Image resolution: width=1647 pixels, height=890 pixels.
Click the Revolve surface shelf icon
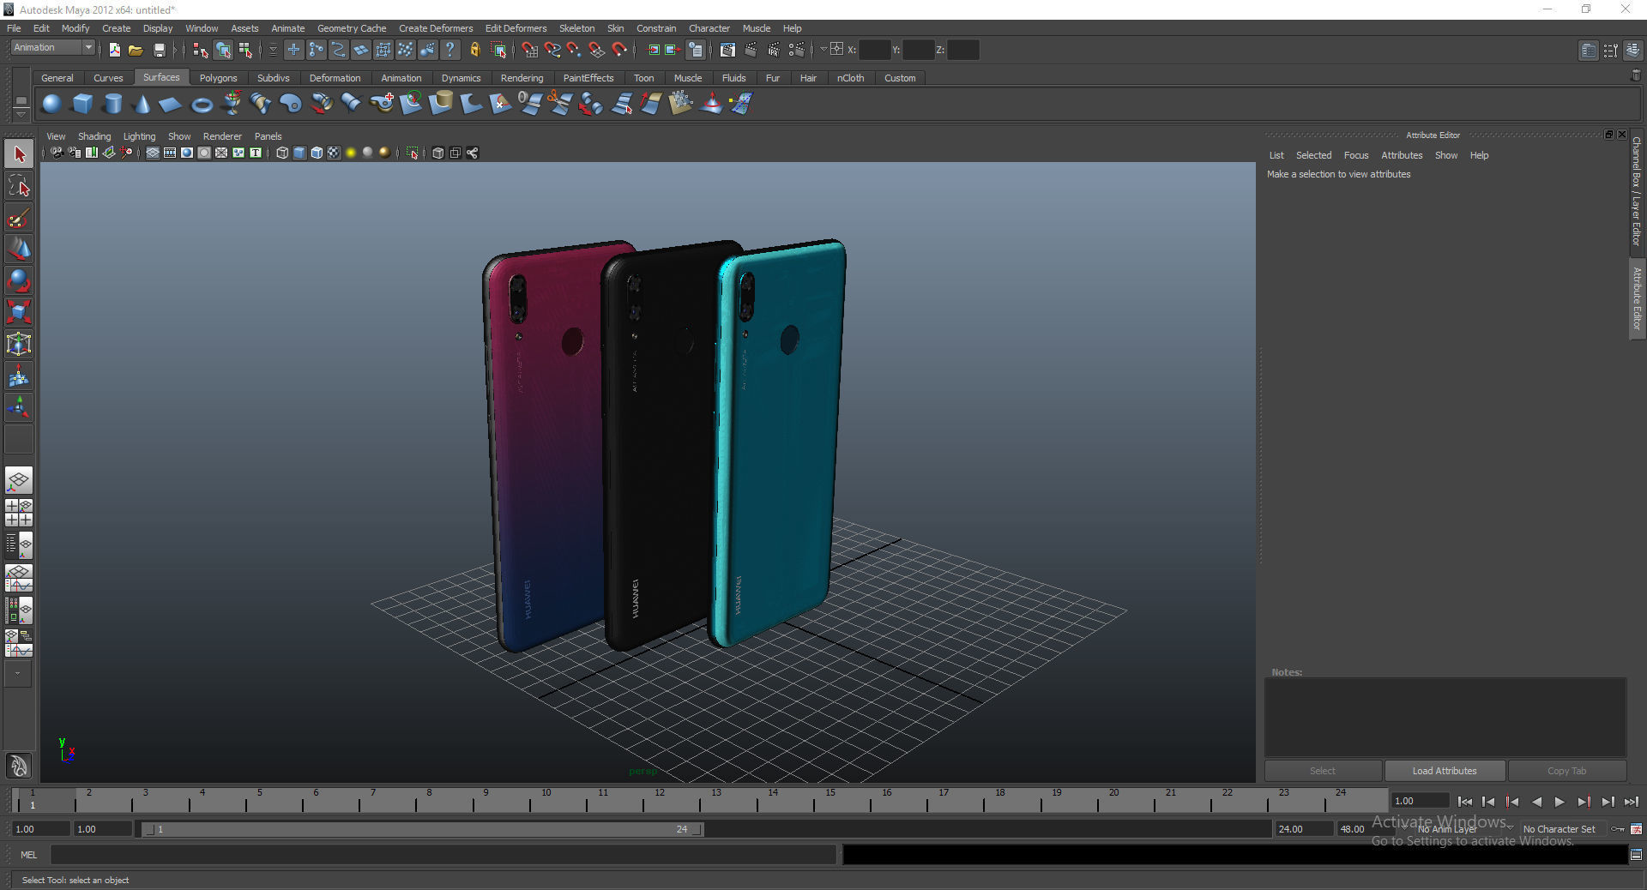232,105
